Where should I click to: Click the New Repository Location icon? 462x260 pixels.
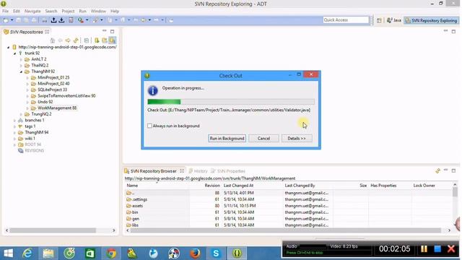click(x=97, y=40)
